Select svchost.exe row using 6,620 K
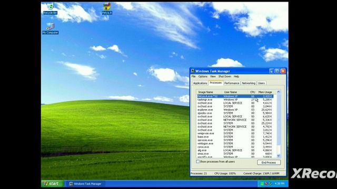 235,117
